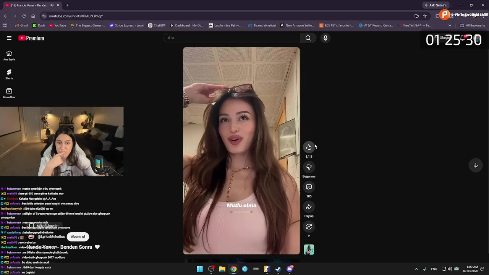
Task: Open FreeTaxUSA bookmark
Action: point(415,26)
